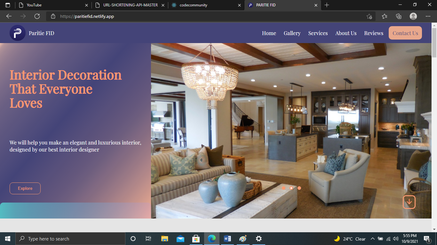Show hidden system tray icons chevron
Screen dimensions: 437x245
[372, 239]
